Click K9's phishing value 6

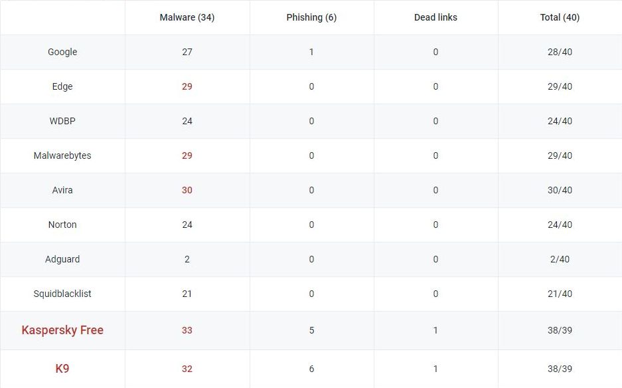coord(311,369)
